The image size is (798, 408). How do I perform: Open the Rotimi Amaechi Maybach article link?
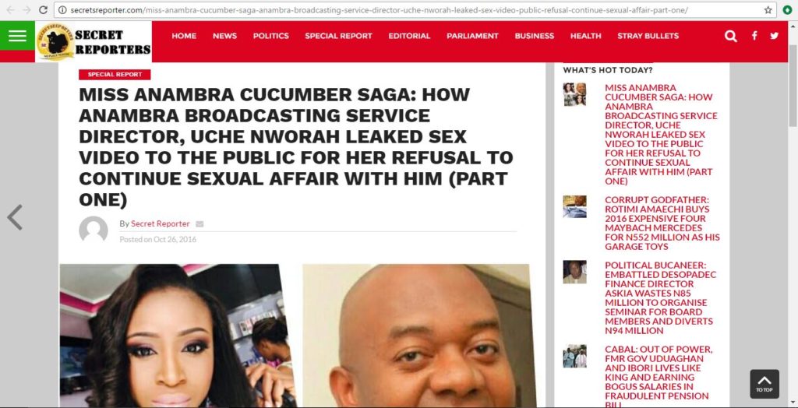(x=662, y=223)
